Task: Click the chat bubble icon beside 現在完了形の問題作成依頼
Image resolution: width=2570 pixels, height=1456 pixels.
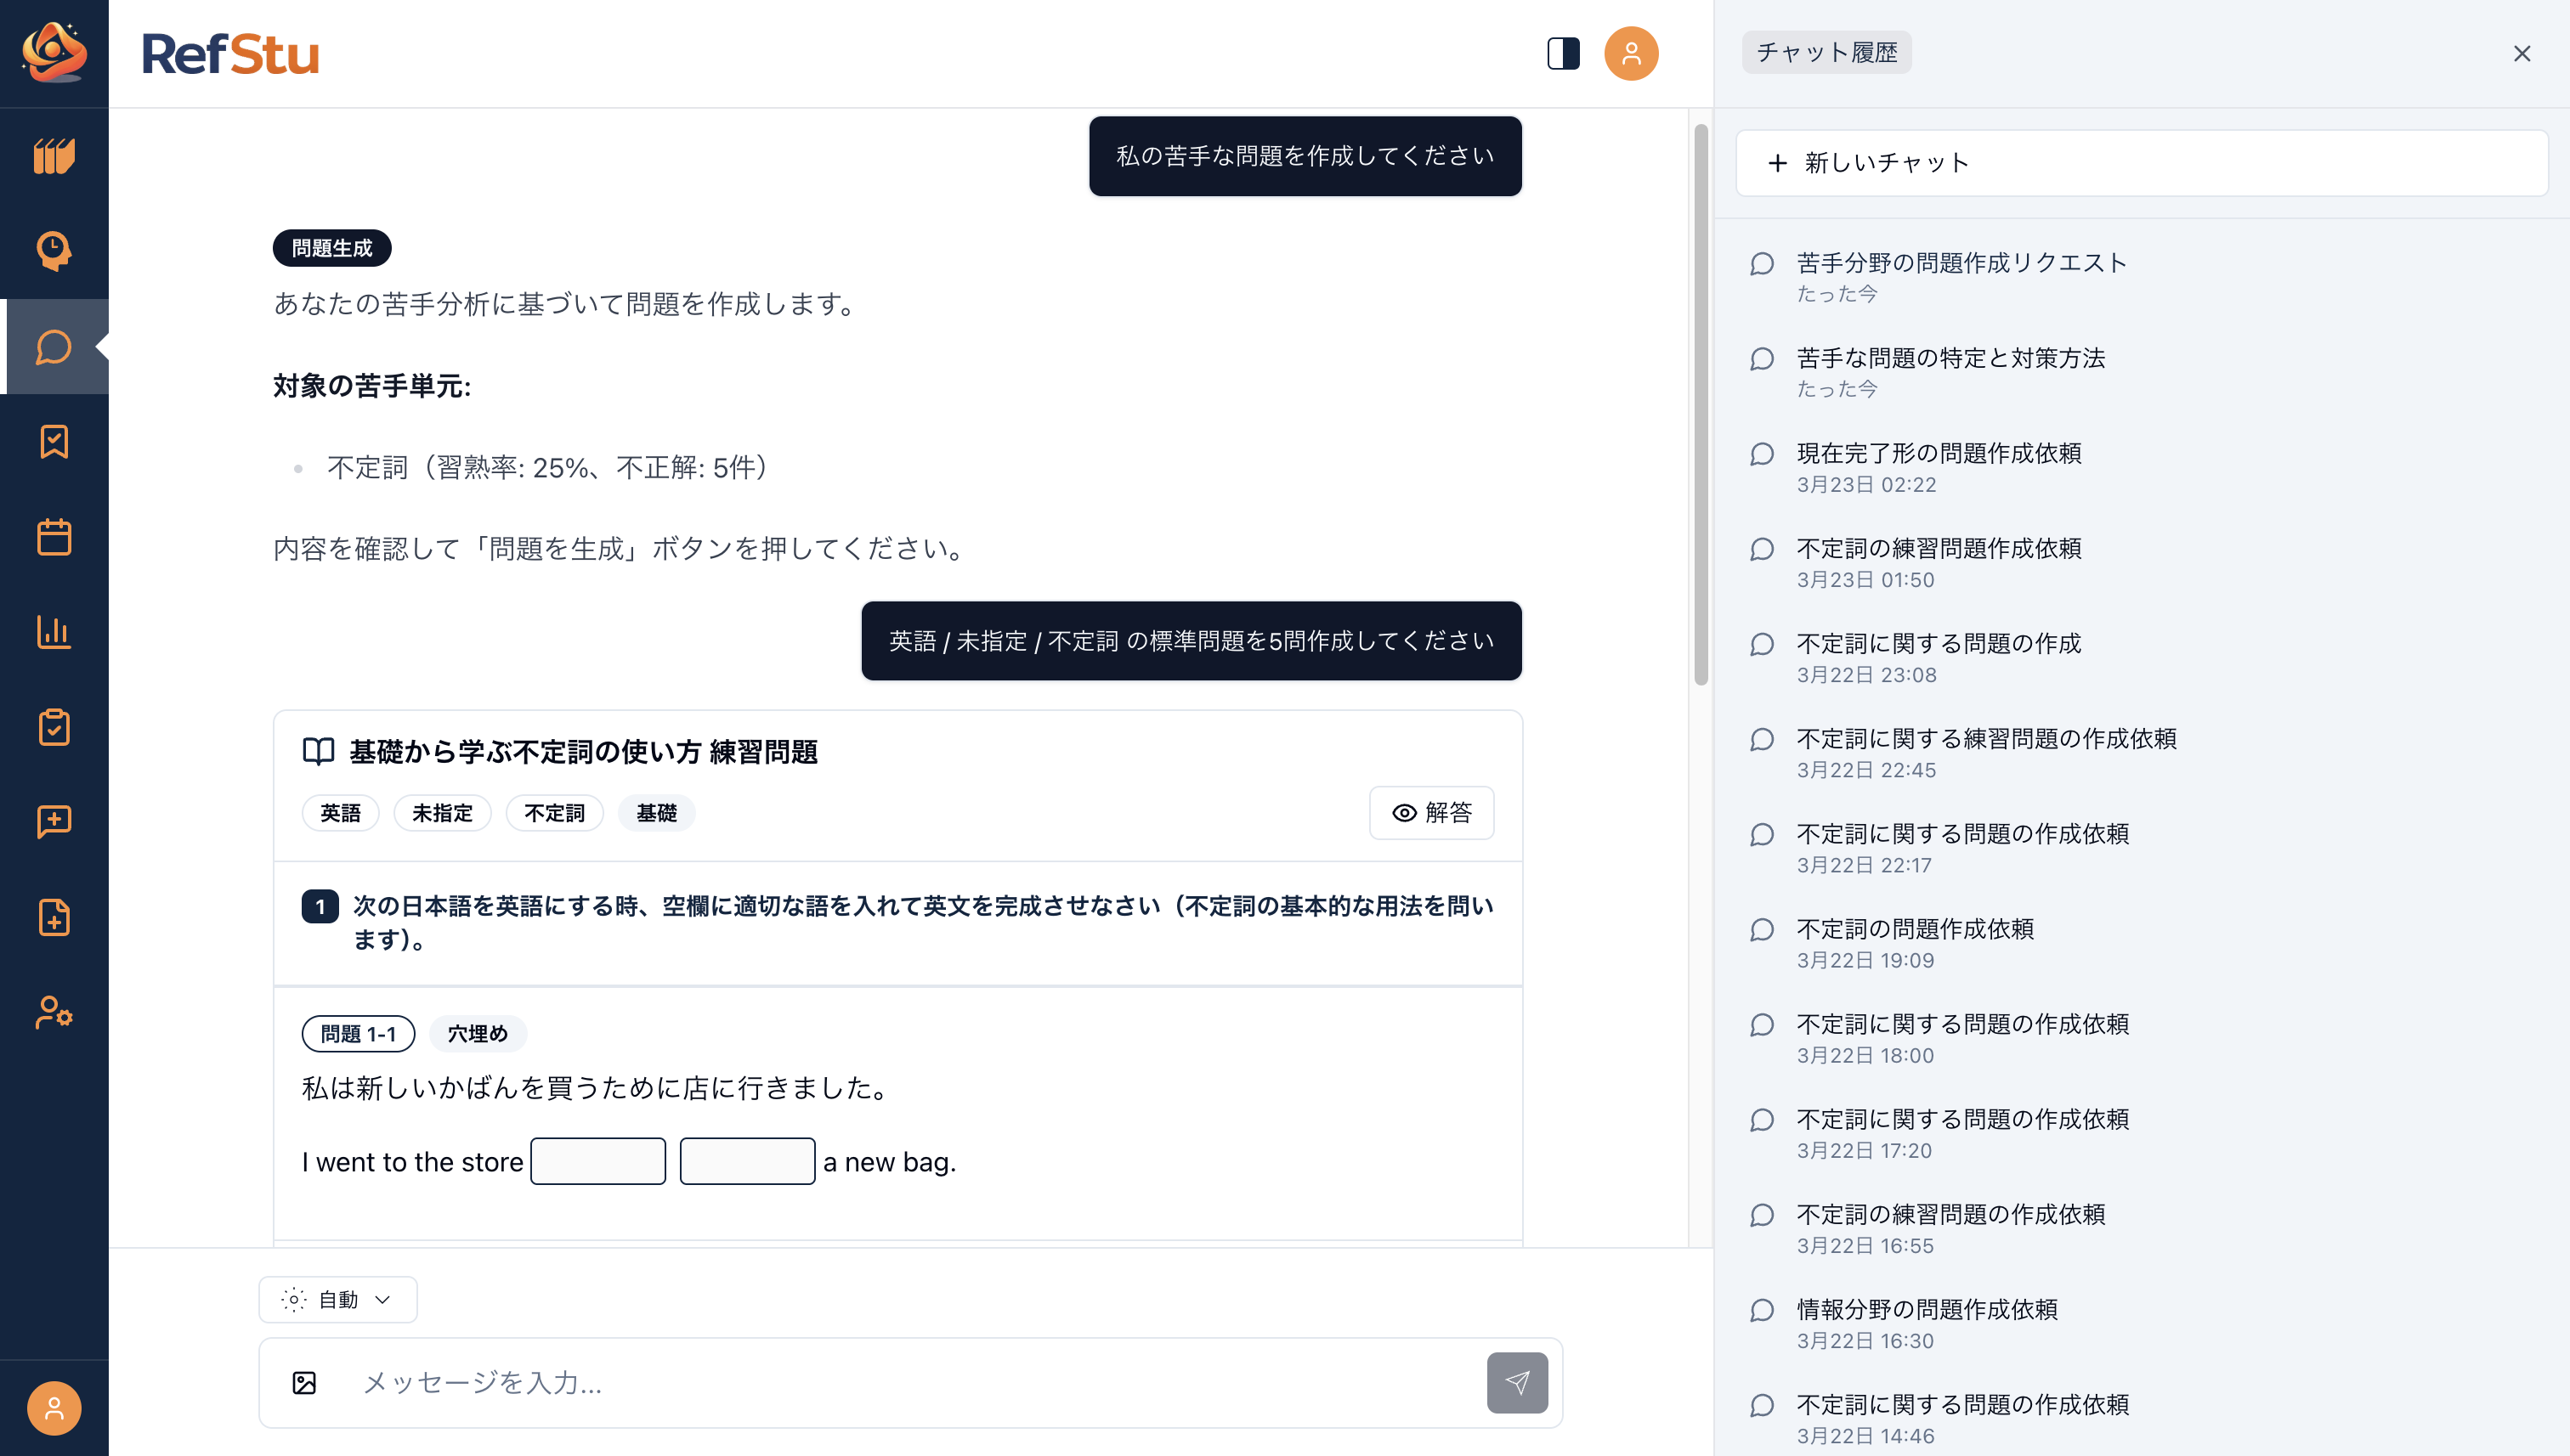Action: [1762, 454]
